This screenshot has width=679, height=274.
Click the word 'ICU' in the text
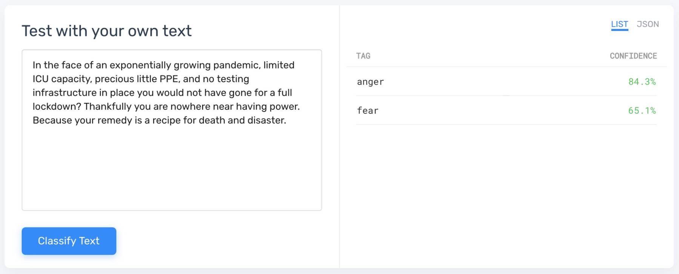click(x=40, y=79)
